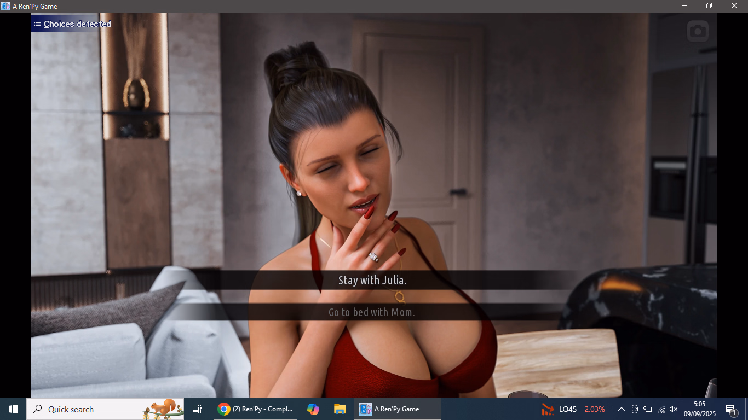Screen dimensions: 748x420
Task: Open the network Wi-Fi tray icon
Action: (661, 409)
